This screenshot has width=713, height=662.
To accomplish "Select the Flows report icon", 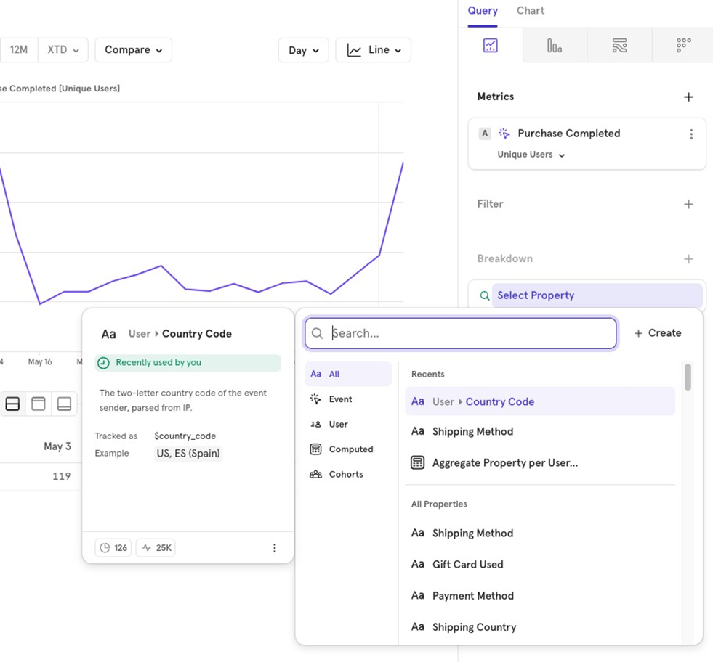I will [619, 46].
